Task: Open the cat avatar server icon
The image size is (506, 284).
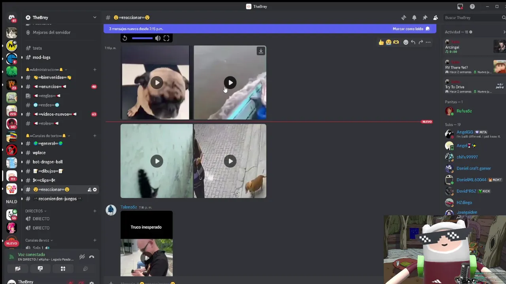Action: pos(12,33)
